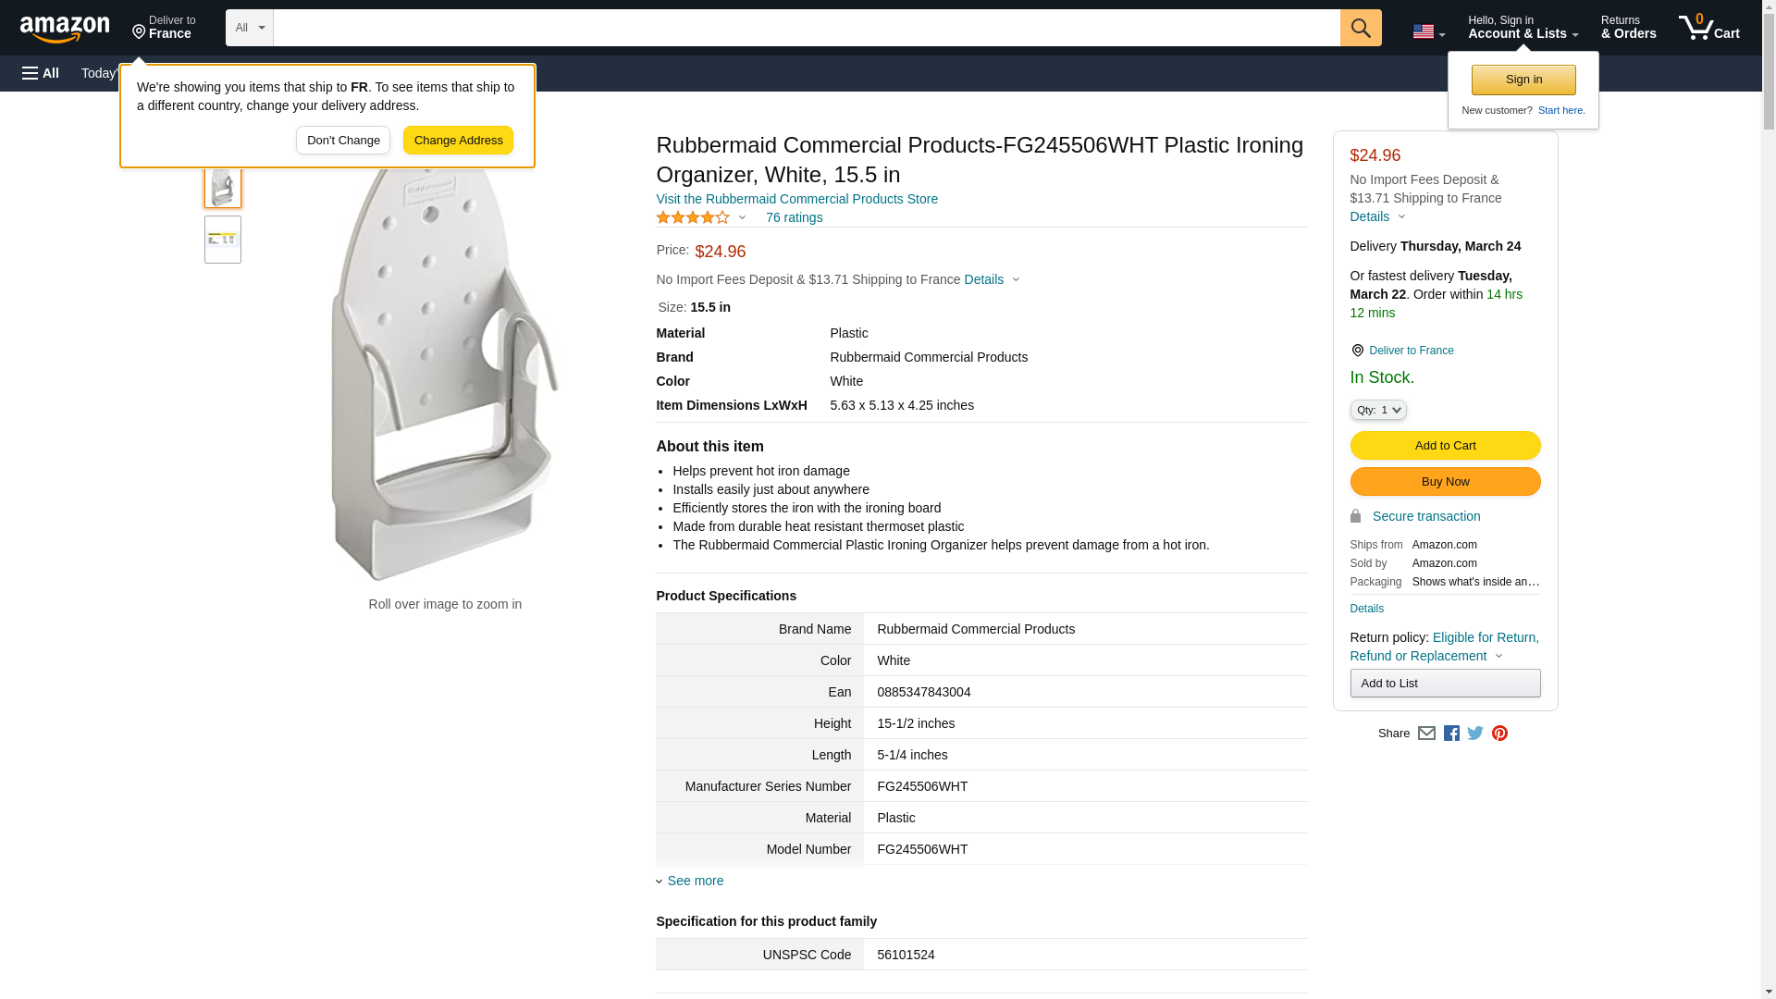Open Returns & Orders
1776x999 pixels.
point(1628,28)
